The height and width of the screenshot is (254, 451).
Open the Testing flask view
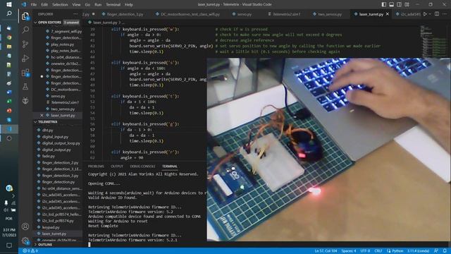(25, 86)
